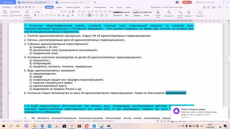Align text right
230x129 pixels.
point(86,15)
